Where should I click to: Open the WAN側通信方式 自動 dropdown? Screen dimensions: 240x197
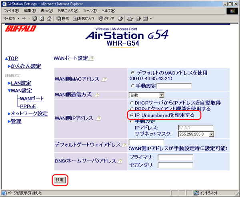pos(146,95)
